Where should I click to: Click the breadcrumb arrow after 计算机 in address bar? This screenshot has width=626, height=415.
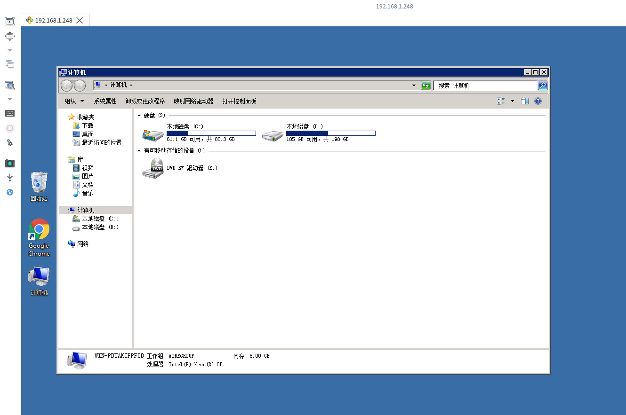[x=131, y=85]
